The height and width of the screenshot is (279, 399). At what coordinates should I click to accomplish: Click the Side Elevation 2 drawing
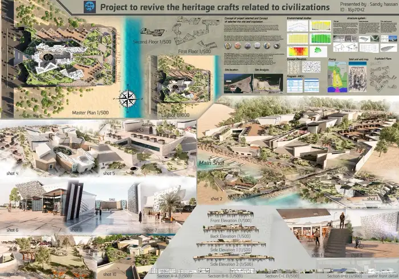point(233,258)
